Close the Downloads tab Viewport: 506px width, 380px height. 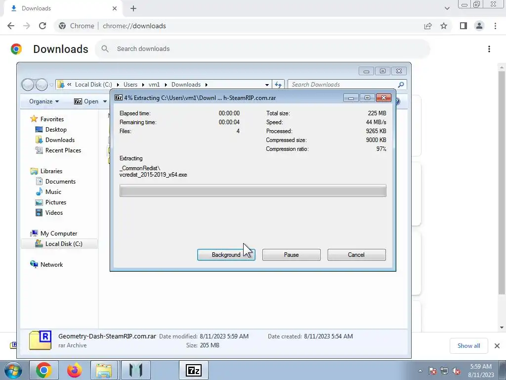pos(115,8)
